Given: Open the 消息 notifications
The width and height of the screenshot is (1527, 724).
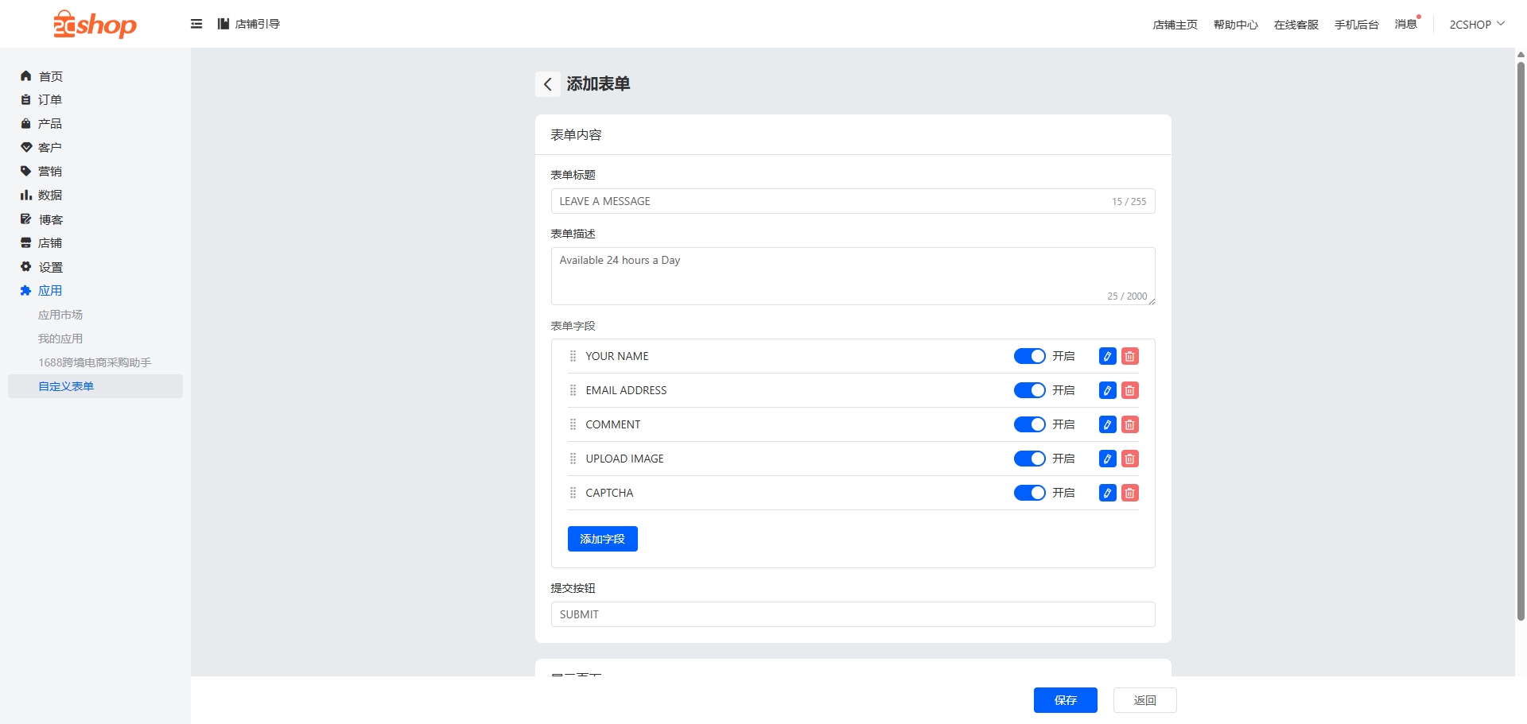Looking at the screenshot, I should (x=1405, y=24).
